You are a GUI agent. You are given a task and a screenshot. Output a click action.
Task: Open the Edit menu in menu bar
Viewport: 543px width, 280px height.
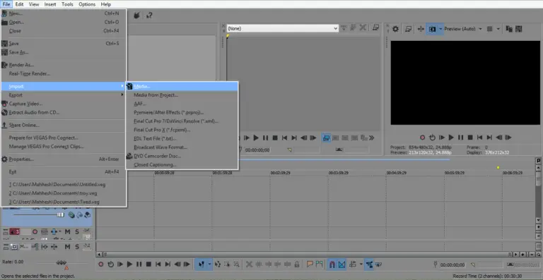(x=19, y=4)
